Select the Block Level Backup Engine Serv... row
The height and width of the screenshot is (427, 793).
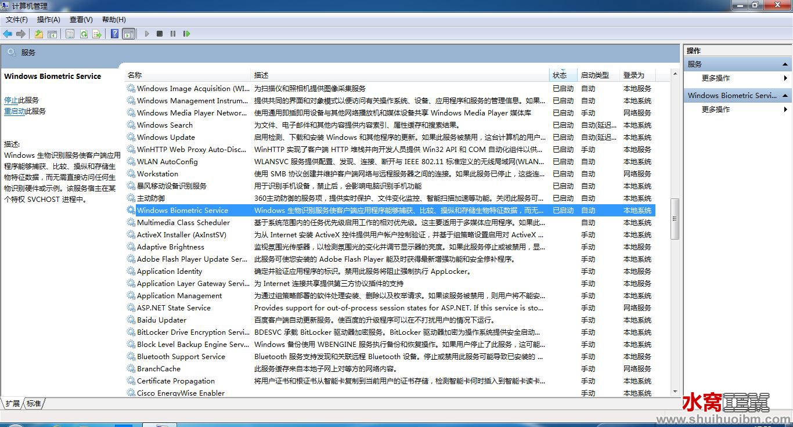tap(391, 345)
